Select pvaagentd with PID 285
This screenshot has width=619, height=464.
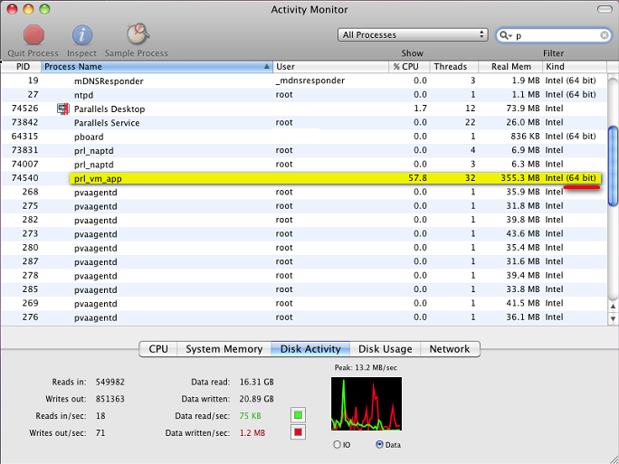(303, 289)
